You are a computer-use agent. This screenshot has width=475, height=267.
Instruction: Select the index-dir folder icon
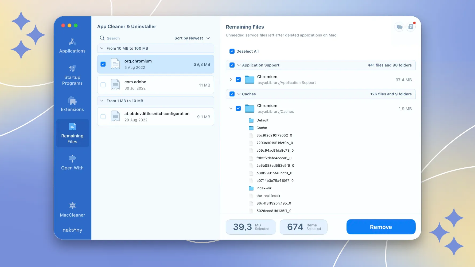tap(251, 188)
